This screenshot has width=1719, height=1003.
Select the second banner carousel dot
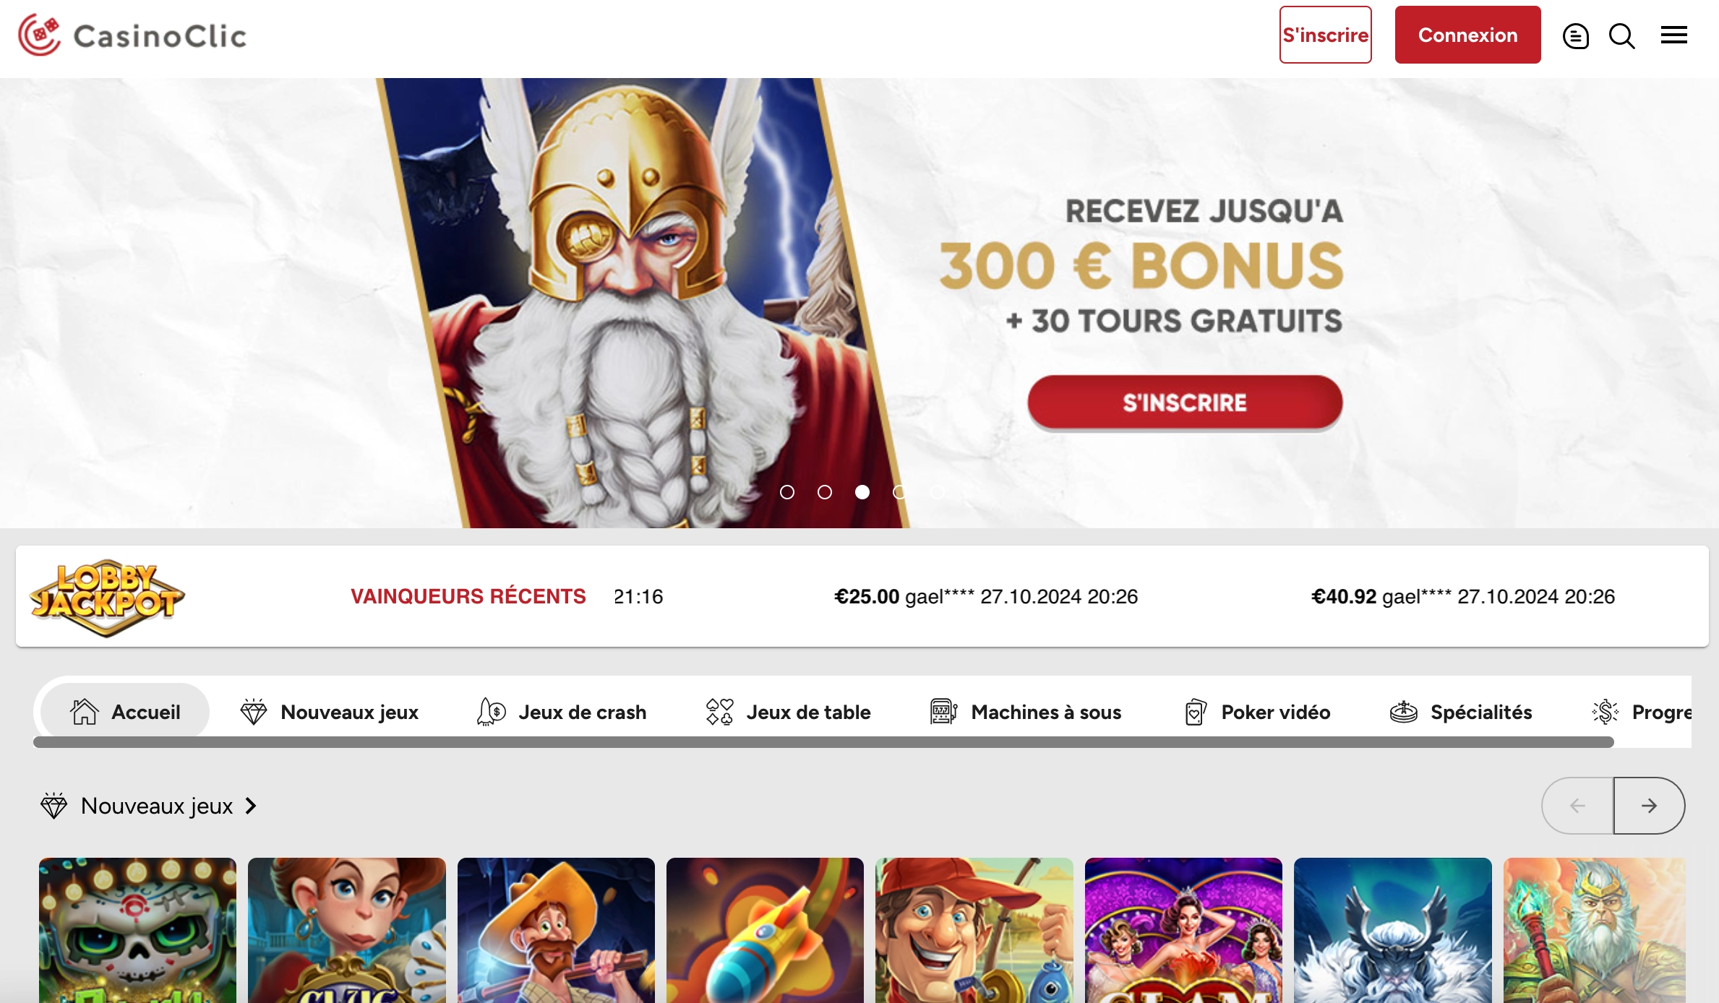click(x=825, y=492)
